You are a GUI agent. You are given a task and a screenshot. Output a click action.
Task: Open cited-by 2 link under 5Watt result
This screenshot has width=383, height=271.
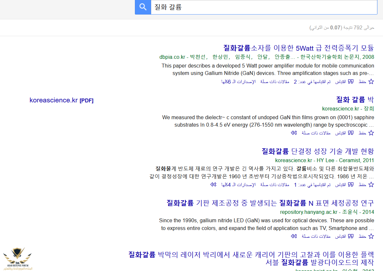pyautogui.click(x=312, y=82)
